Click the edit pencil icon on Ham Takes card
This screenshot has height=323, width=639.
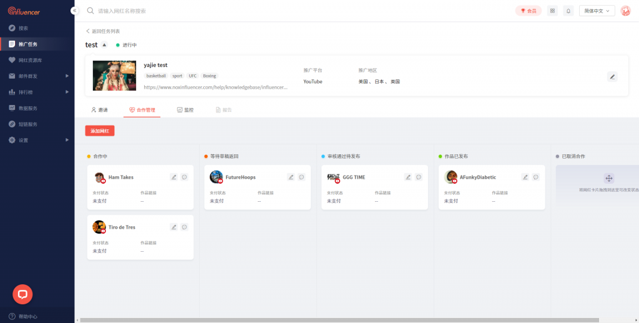(174, 177)
